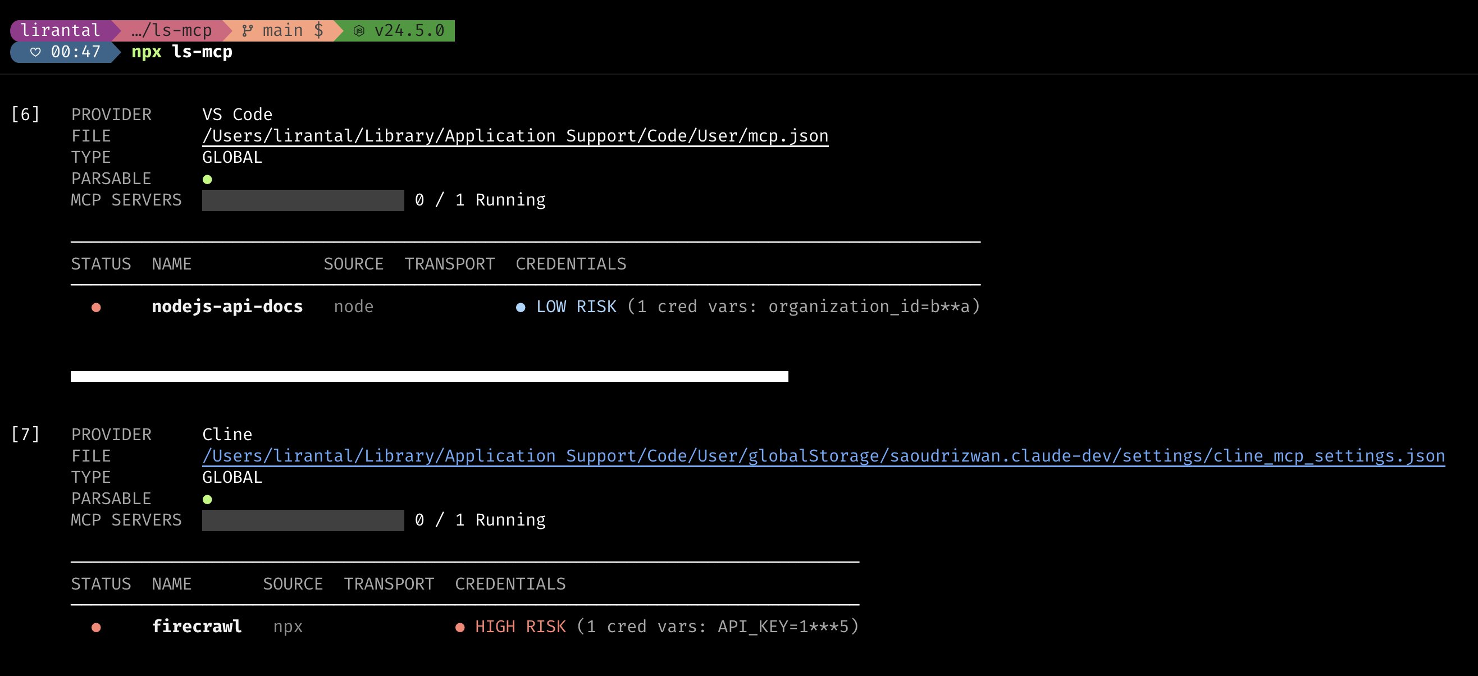
Task: Click the lirantal username segment in the prompt
Action: [x=60, y=29]
